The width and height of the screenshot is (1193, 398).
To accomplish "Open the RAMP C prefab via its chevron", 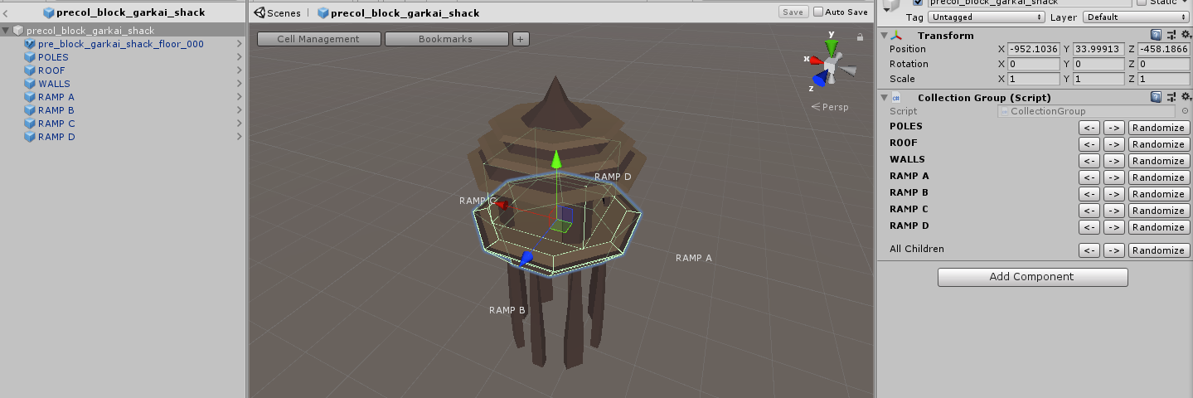I will (240, 124).
